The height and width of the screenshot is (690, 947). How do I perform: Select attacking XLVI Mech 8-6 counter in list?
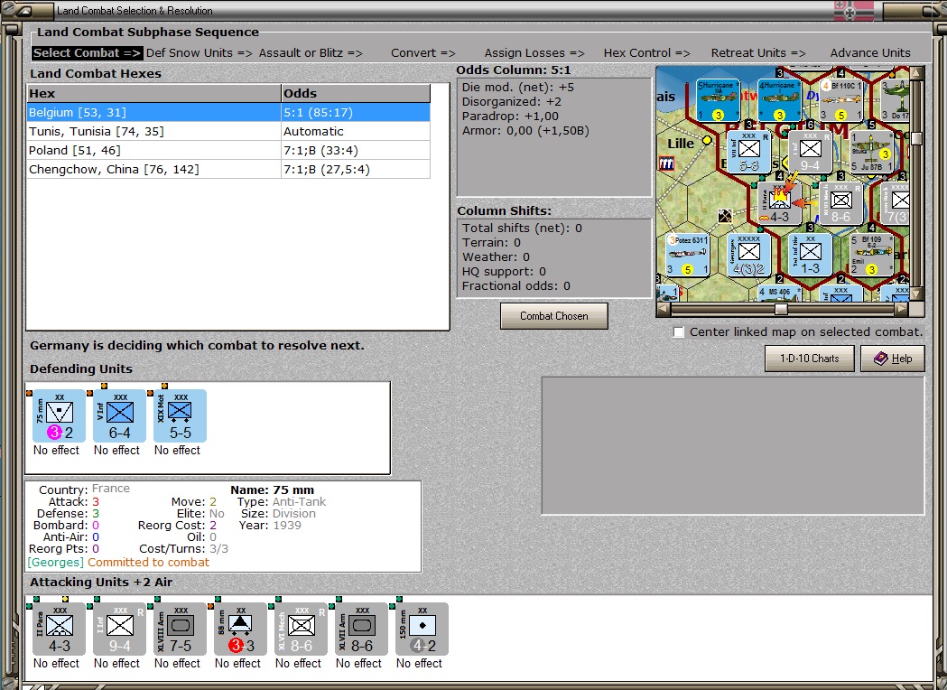coord(301,629)
